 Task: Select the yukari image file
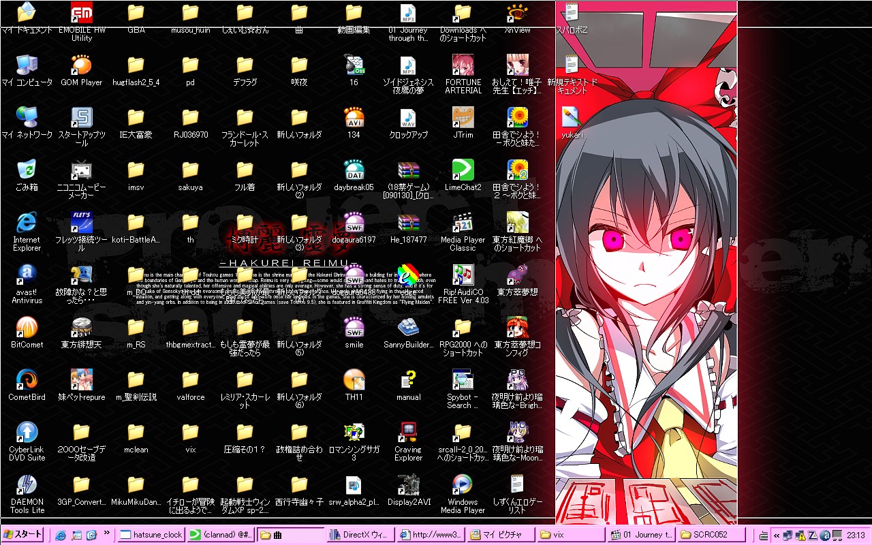tap(572, 117)
